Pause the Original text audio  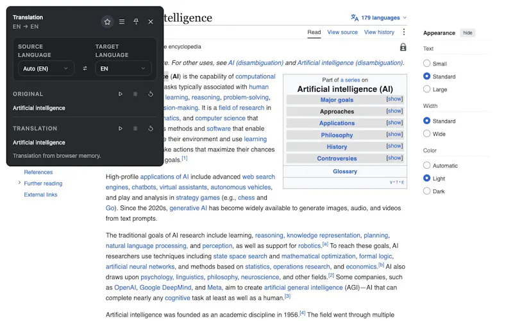[x=135, y=94]
